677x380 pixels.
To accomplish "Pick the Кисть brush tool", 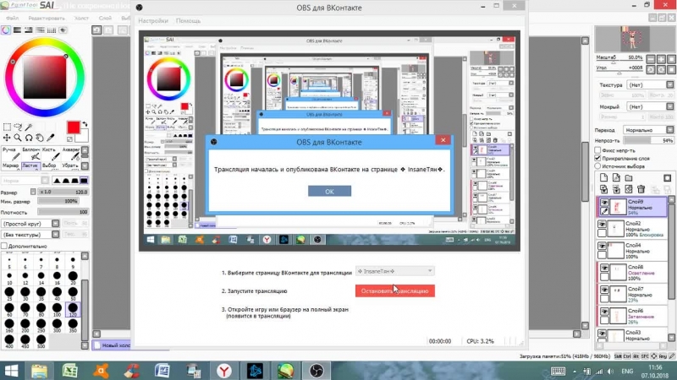I will [x=50, y=154].
